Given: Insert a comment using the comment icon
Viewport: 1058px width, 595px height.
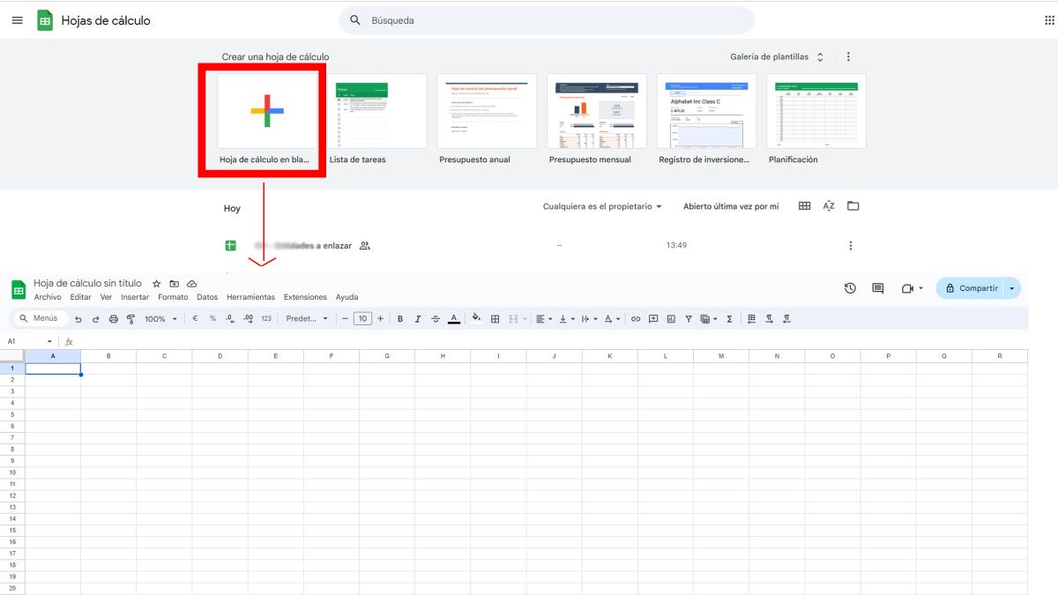Looking at the screenshot, I should click(653, 318).
